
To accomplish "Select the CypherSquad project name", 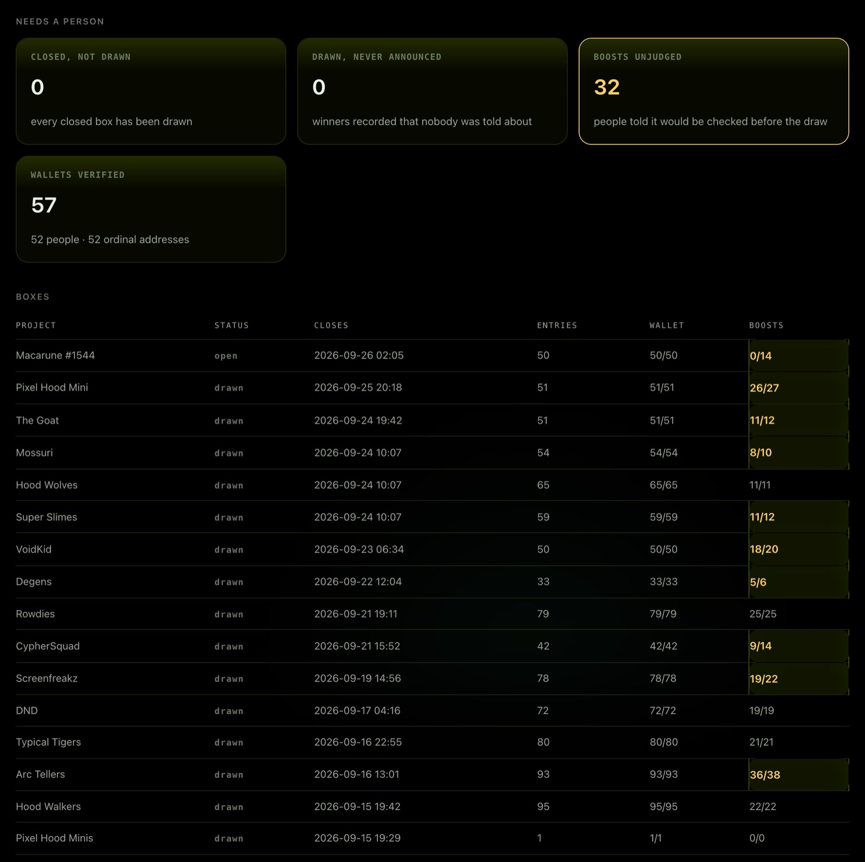I will pos(48,646).
